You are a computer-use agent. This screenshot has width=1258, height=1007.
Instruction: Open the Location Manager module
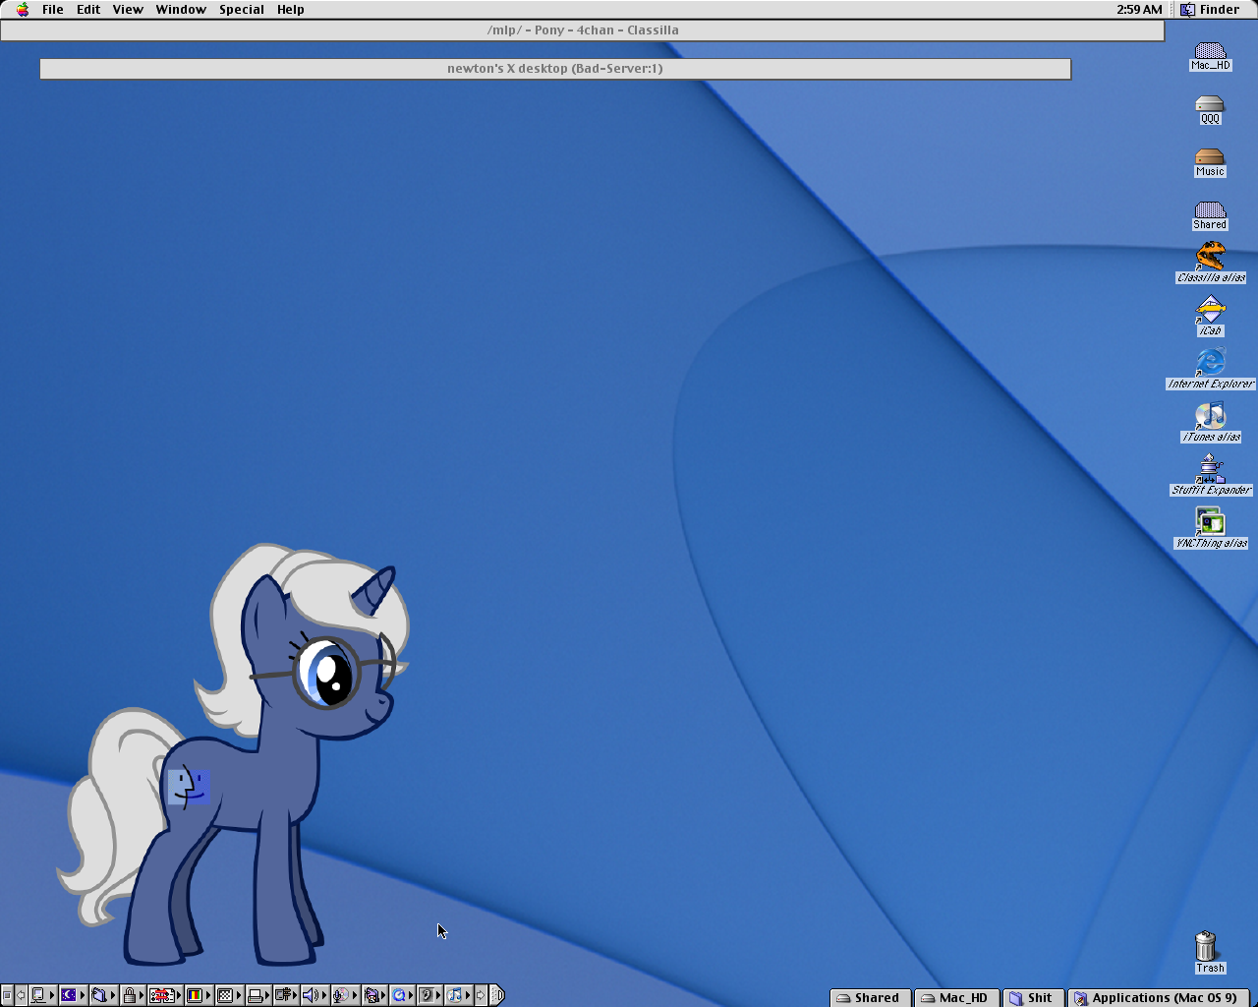[165, 995]
